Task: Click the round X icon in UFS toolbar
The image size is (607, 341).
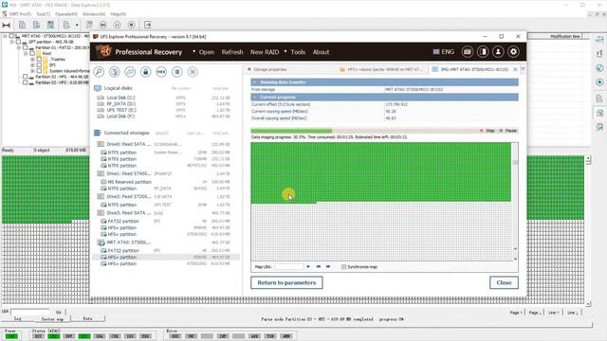Action: point(193,72)
